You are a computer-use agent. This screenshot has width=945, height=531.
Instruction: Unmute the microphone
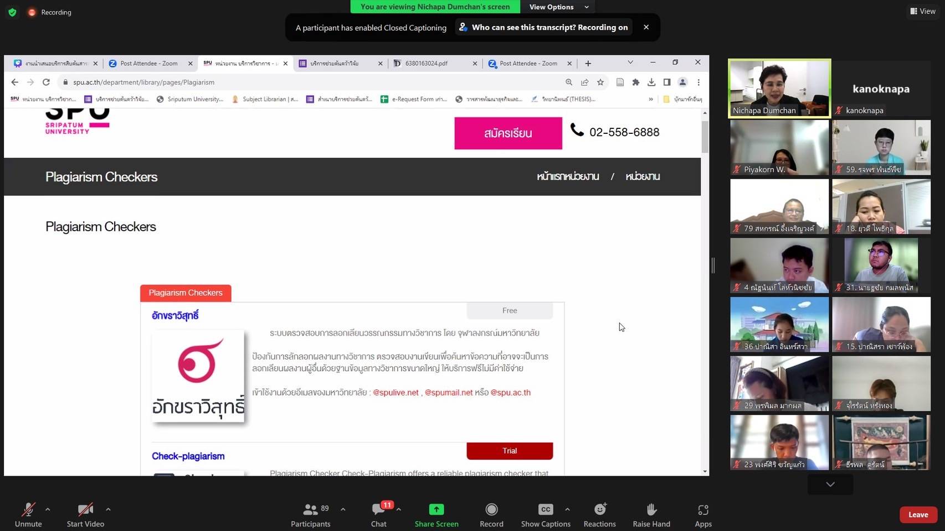[x=28, y=509]
